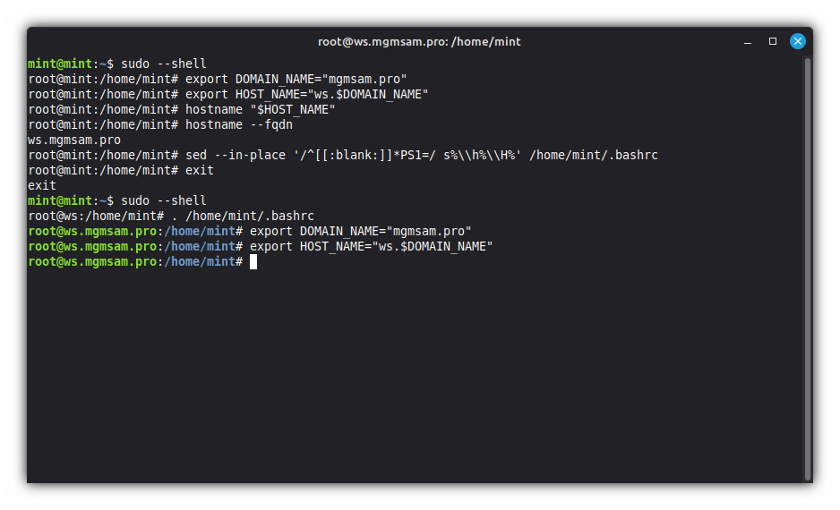
Task: Close the terminal window
Action: pos(797,41)
